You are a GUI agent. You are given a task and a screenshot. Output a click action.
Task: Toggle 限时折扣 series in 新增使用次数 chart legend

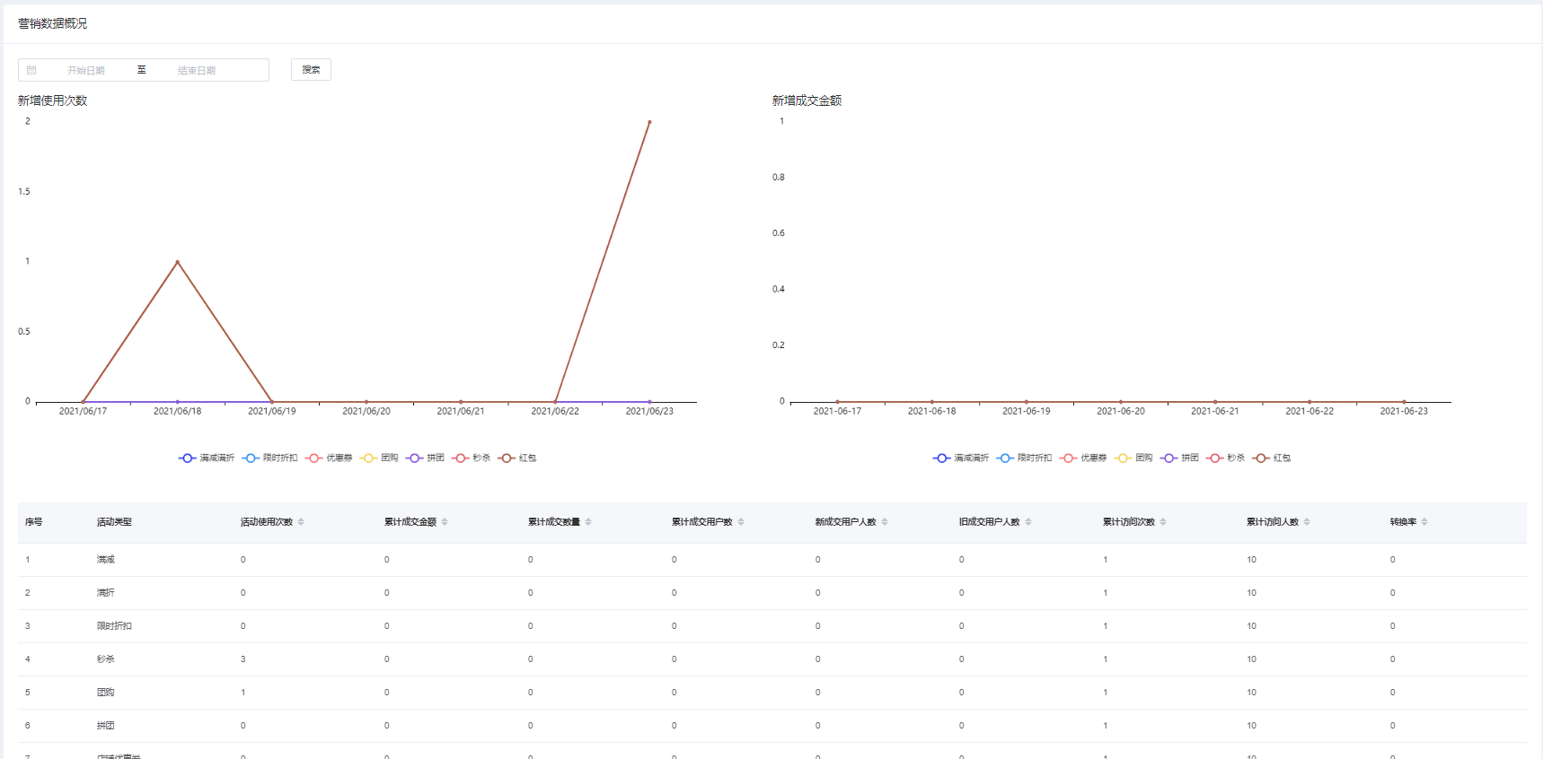[269, 458]
